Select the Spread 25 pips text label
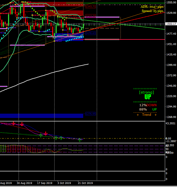This screenshot has height=187, width=177. point(153,11)
